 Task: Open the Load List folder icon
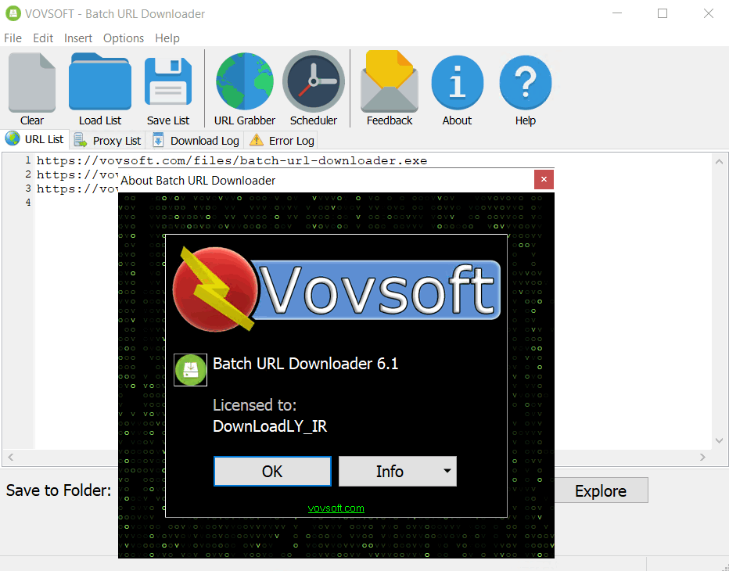click(x=100, y=82)
